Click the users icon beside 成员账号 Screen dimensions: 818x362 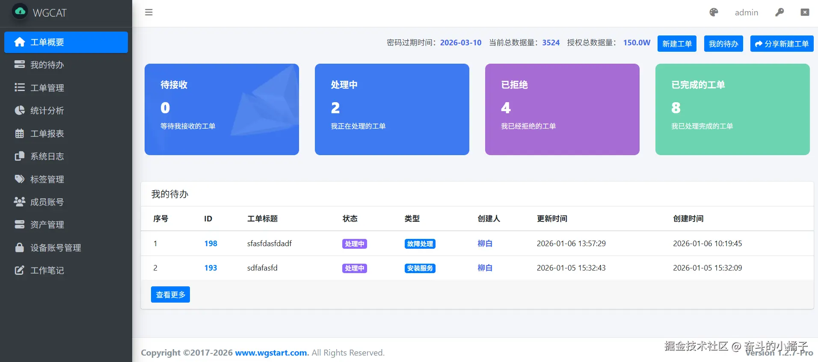pos(20,202)
